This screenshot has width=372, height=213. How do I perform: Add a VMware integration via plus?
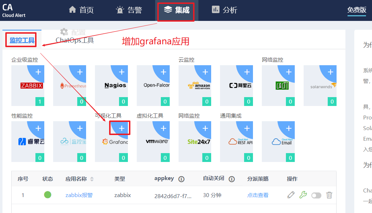[163, 128]
